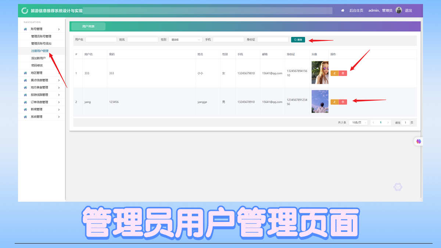The width and height of the screenshot is (441, 248).
Task: Open the avatar photo of user yang
Action: pos(320,101)
